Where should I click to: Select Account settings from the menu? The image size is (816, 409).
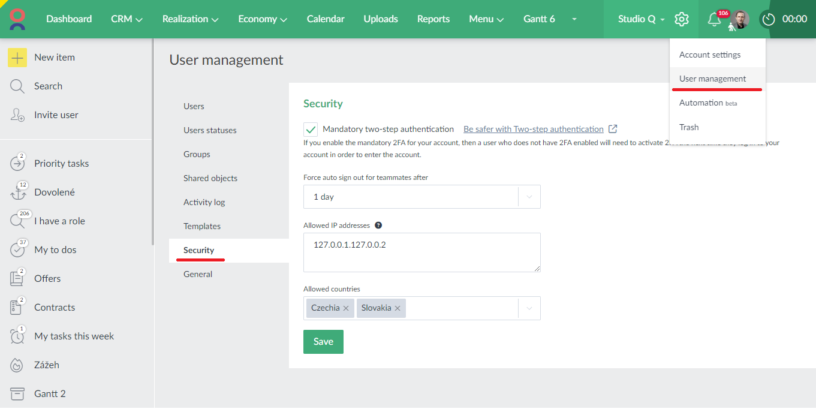coord(710,55)
